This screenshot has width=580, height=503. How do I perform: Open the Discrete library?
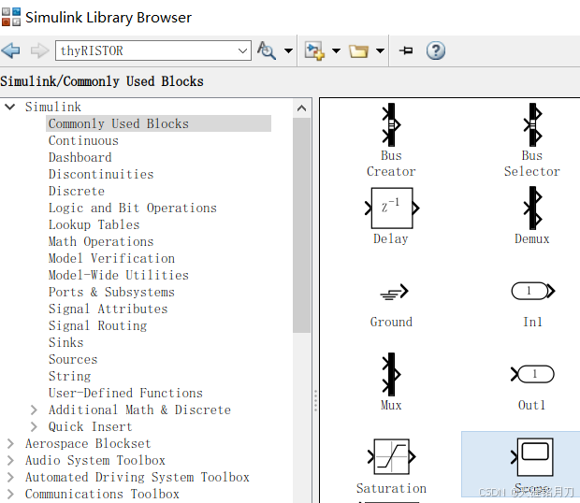77,191
